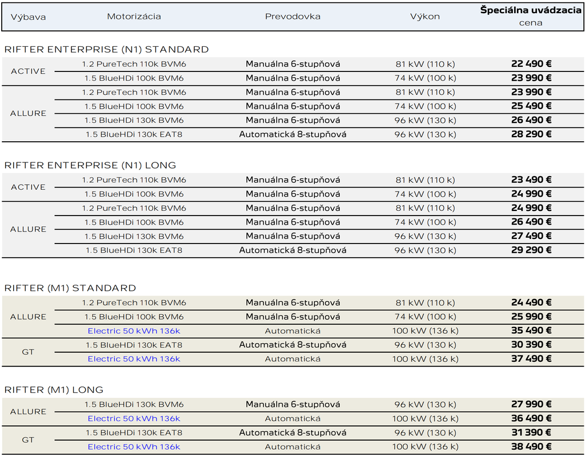The height and width of the screenshot is (455, 585).
Task: Click the Electric 50 kWh link priced 36 490 €
Action: (x=134, y=418)
